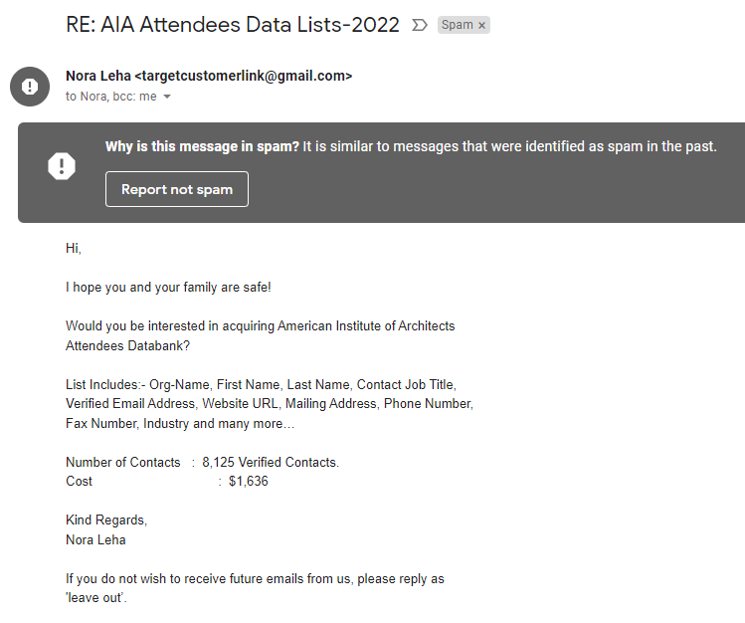Click the 'leave out' unsubscribe text

tap(95, 598)
